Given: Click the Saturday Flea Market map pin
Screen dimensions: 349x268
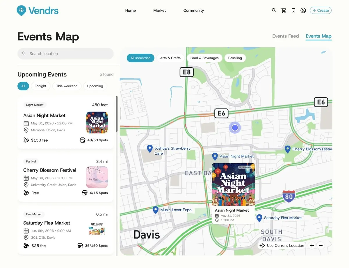Looking at the screenshot, I should tap(259, 218).
